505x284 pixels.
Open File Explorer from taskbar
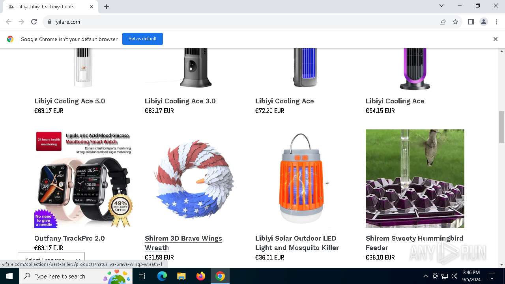point(181,276)
